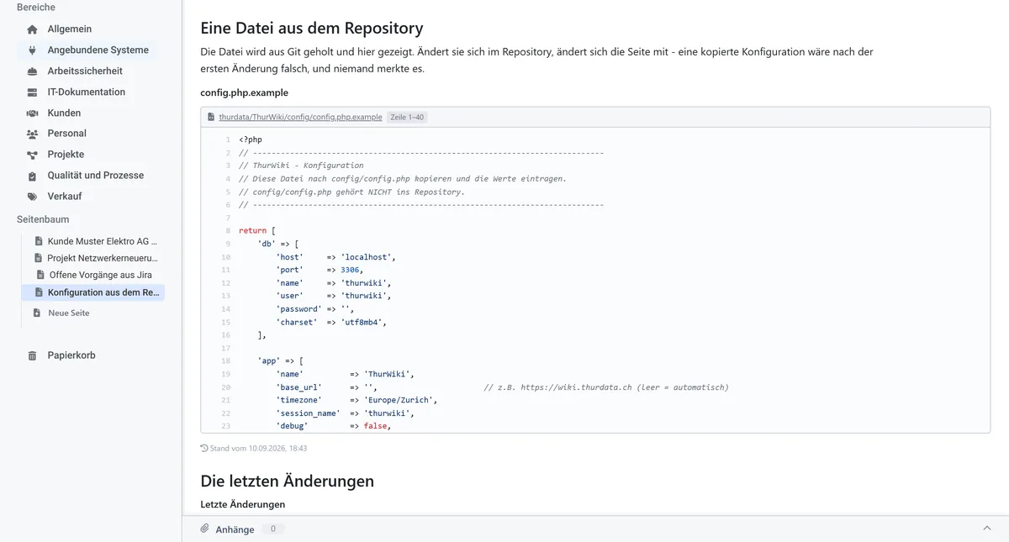The image size is (1009, 542).
Task: Open the Papierkorb
Action: tap(71, 355)
